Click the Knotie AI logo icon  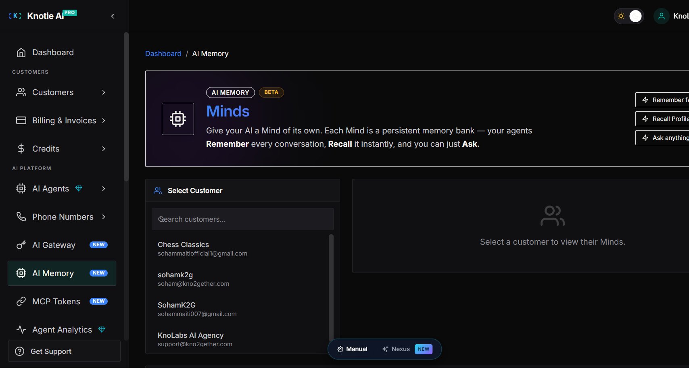point(15,16)
